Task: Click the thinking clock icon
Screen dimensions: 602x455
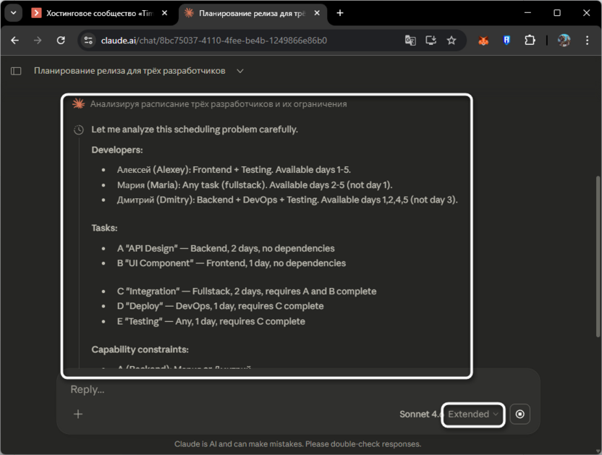Action: [78, 129]
